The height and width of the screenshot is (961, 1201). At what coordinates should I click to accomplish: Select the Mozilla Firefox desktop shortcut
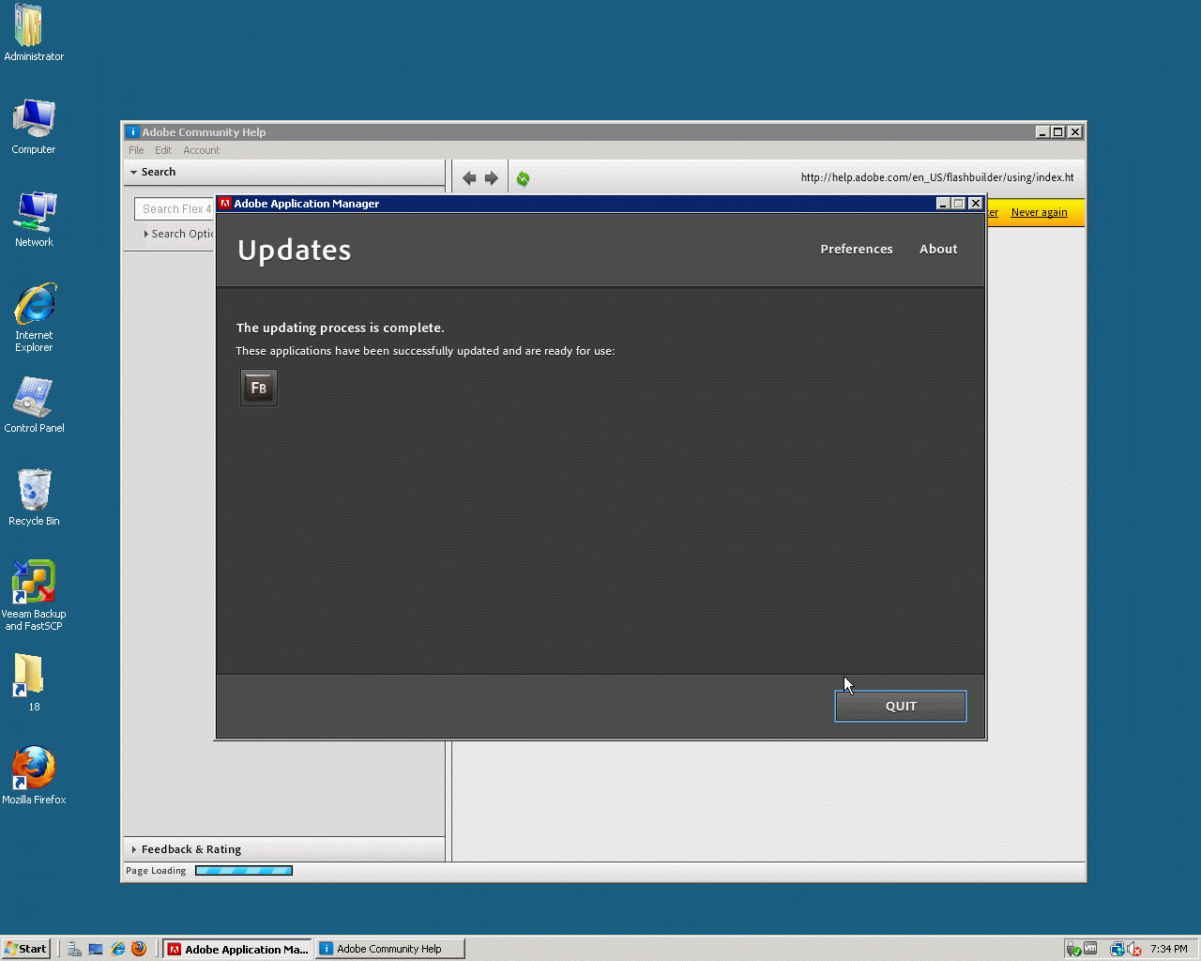34,775
